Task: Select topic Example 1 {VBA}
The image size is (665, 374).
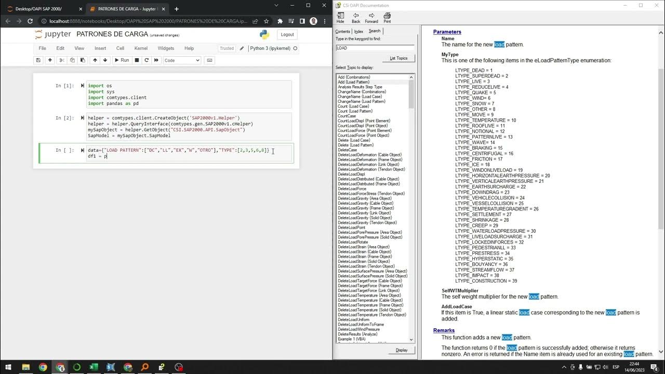Action: [x=352, y=339]
